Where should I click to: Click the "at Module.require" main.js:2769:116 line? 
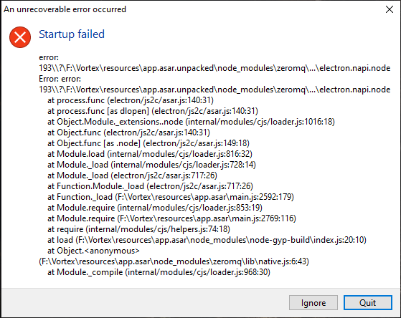pyautogui.click(x=171, y=218)
